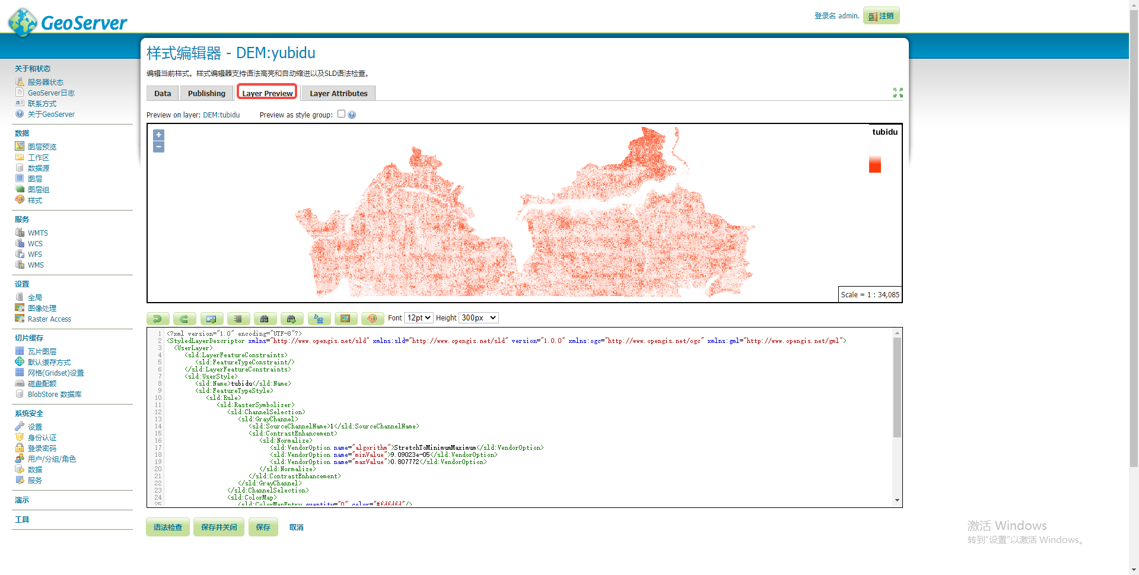1139x575 pixels.
Task: Open BlobStore 数据库 link
Action: (x=55, y=395)
